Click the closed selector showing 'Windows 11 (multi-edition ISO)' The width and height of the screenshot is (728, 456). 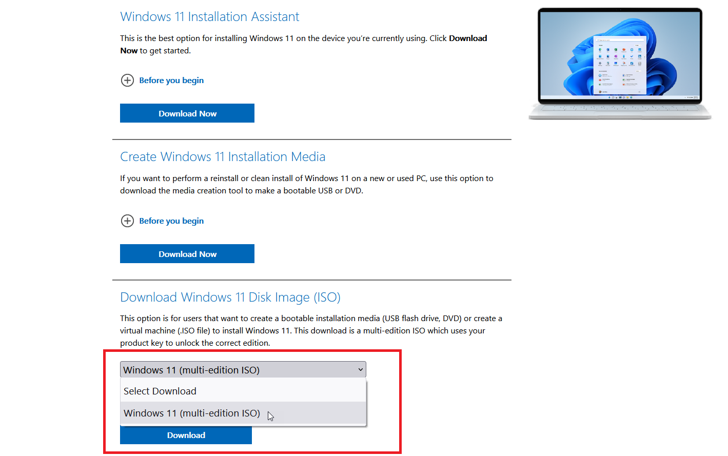[243, 369]
